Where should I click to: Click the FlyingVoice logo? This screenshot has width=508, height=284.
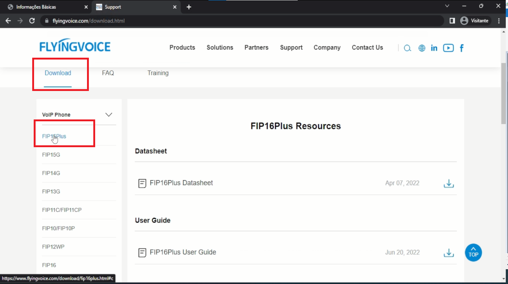click(x=75, y=46)
